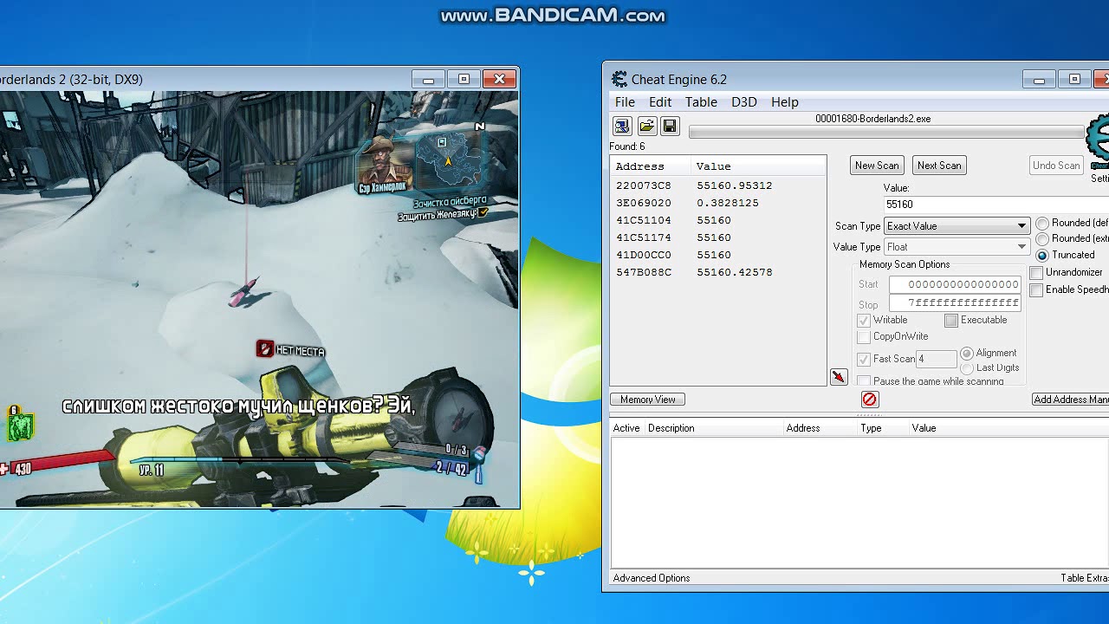Select address 547B088C in results list
Screen dimensions: 1109x624
coord(644,272)
